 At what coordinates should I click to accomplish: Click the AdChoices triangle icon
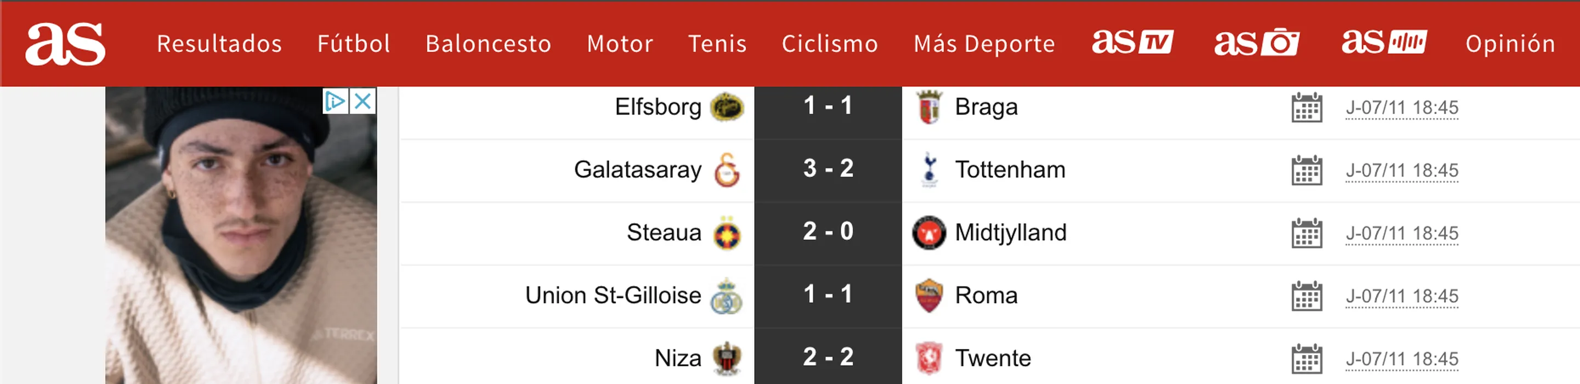tap(335, 101)
